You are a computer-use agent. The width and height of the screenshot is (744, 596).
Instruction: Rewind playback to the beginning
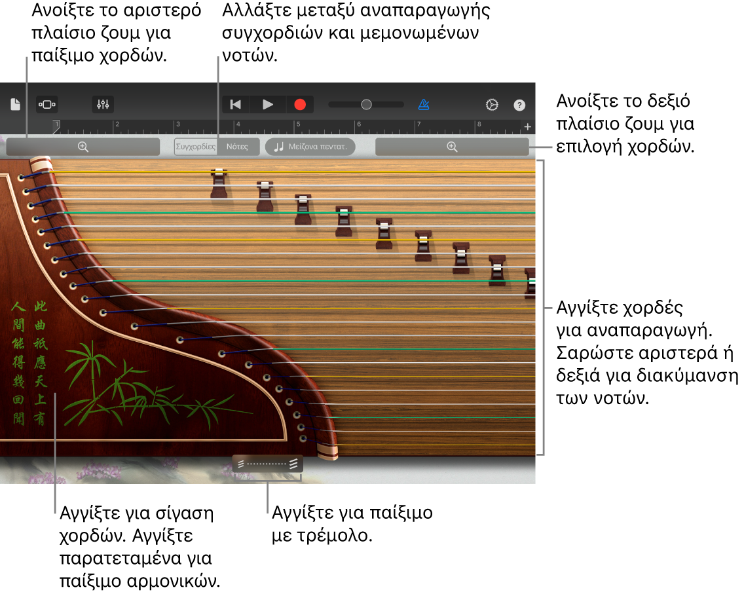[x=235, y=104]
